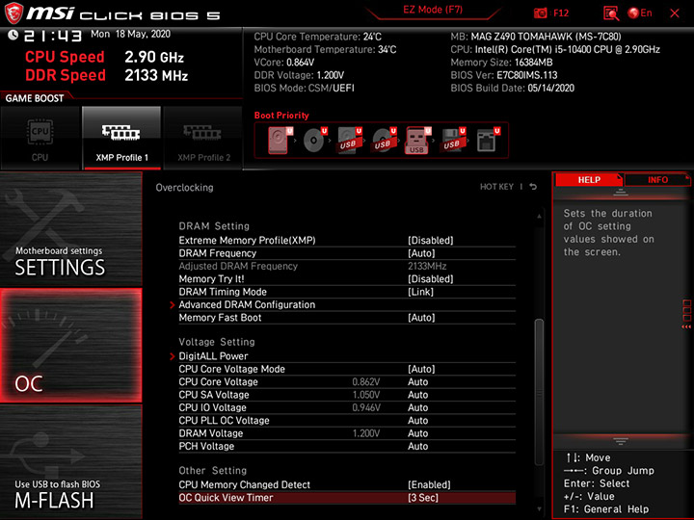The width and height of the screenshot is (694, 520).
Task: Click the help panel bottom grip handle
Action: coord(621,441)
